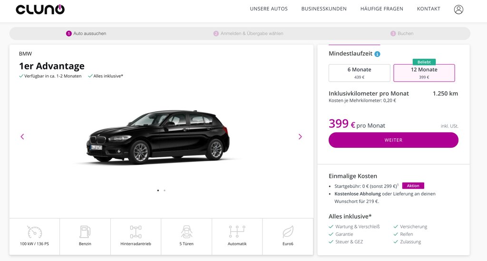Click the 'Mindestlaufzeit' label
The height and width of the screenshot is (261, 487).
pos(351,53)
